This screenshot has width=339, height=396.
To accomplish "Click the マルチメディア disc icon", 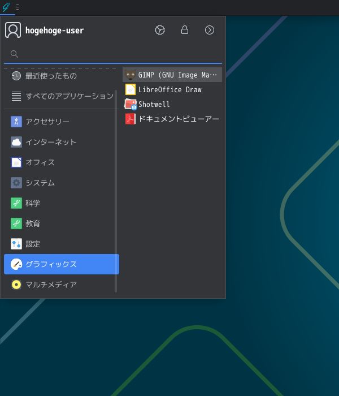I will pyautogui.click(x=16, y=285).
